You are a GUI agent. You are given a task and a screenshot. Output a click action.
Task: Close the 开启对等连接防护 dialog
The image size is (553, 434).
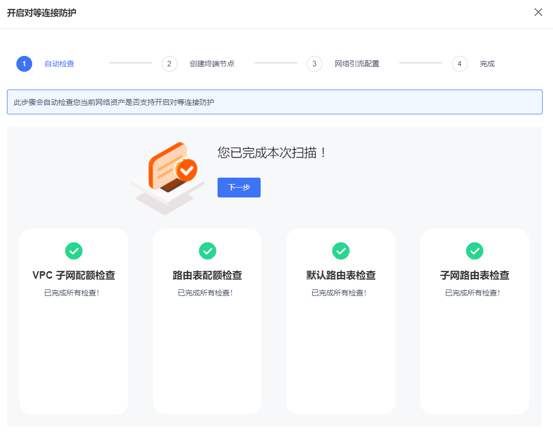coord(538,12)
